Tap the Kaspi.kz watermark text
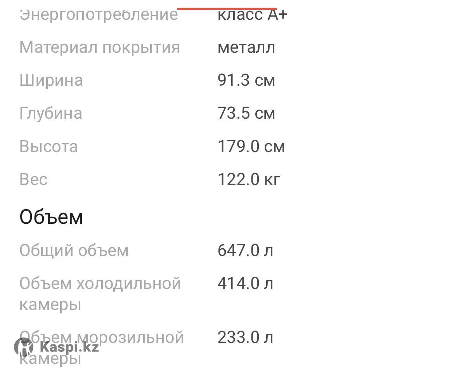This screenshot has height=372, width=454. point(69,346)
